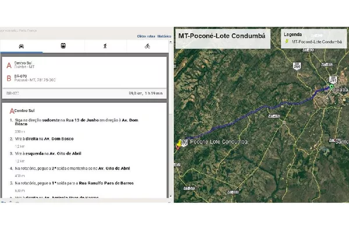349x230 pixels.
Task: Select the bicycle travel mode
Action: pyautogui.click(x=147, y=46)
